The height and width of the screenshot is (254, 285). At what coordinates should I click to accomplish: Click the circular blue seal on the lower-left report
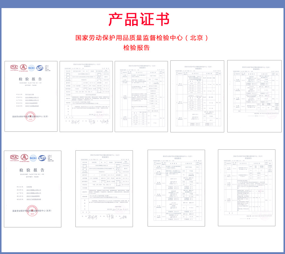click(33, 157)
